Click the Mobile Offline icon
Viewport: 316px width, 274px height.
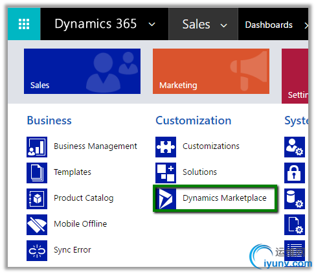click(37, 225)
